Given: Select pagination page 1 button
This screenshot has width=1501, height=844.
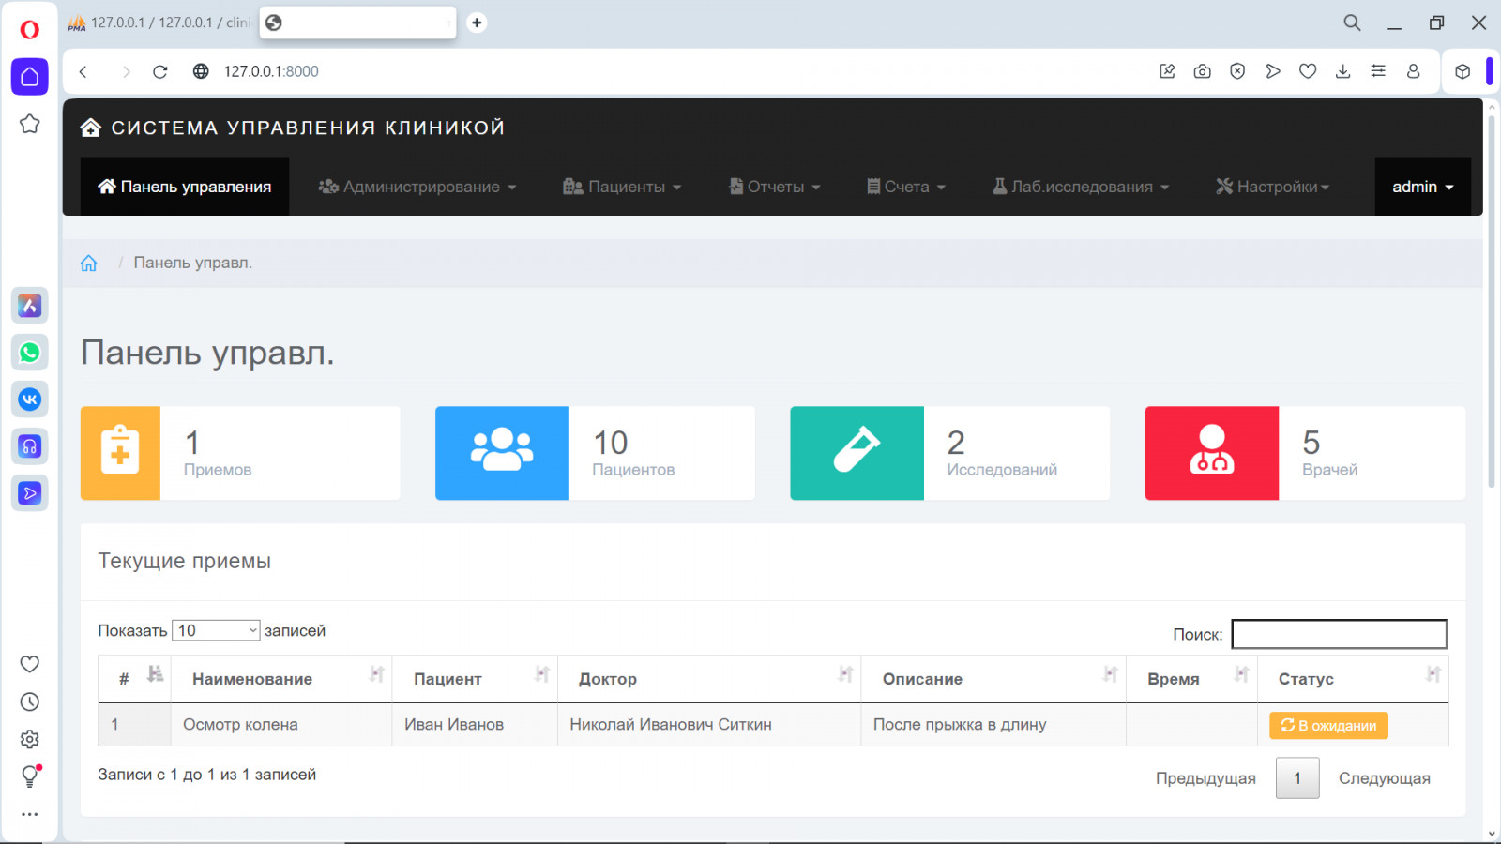Looking at the screenshot, I should [x=1297, y=778].
